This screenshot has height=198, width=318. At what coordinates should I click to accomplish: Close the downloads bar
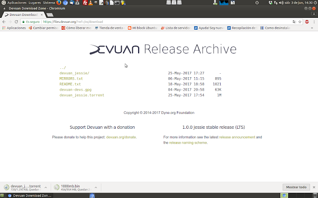click(x=314, y=187)
